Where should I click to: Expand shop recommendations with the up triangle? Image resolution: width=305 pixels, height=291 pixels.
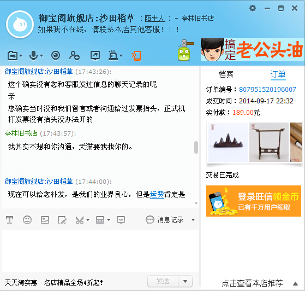pos(295,283)
